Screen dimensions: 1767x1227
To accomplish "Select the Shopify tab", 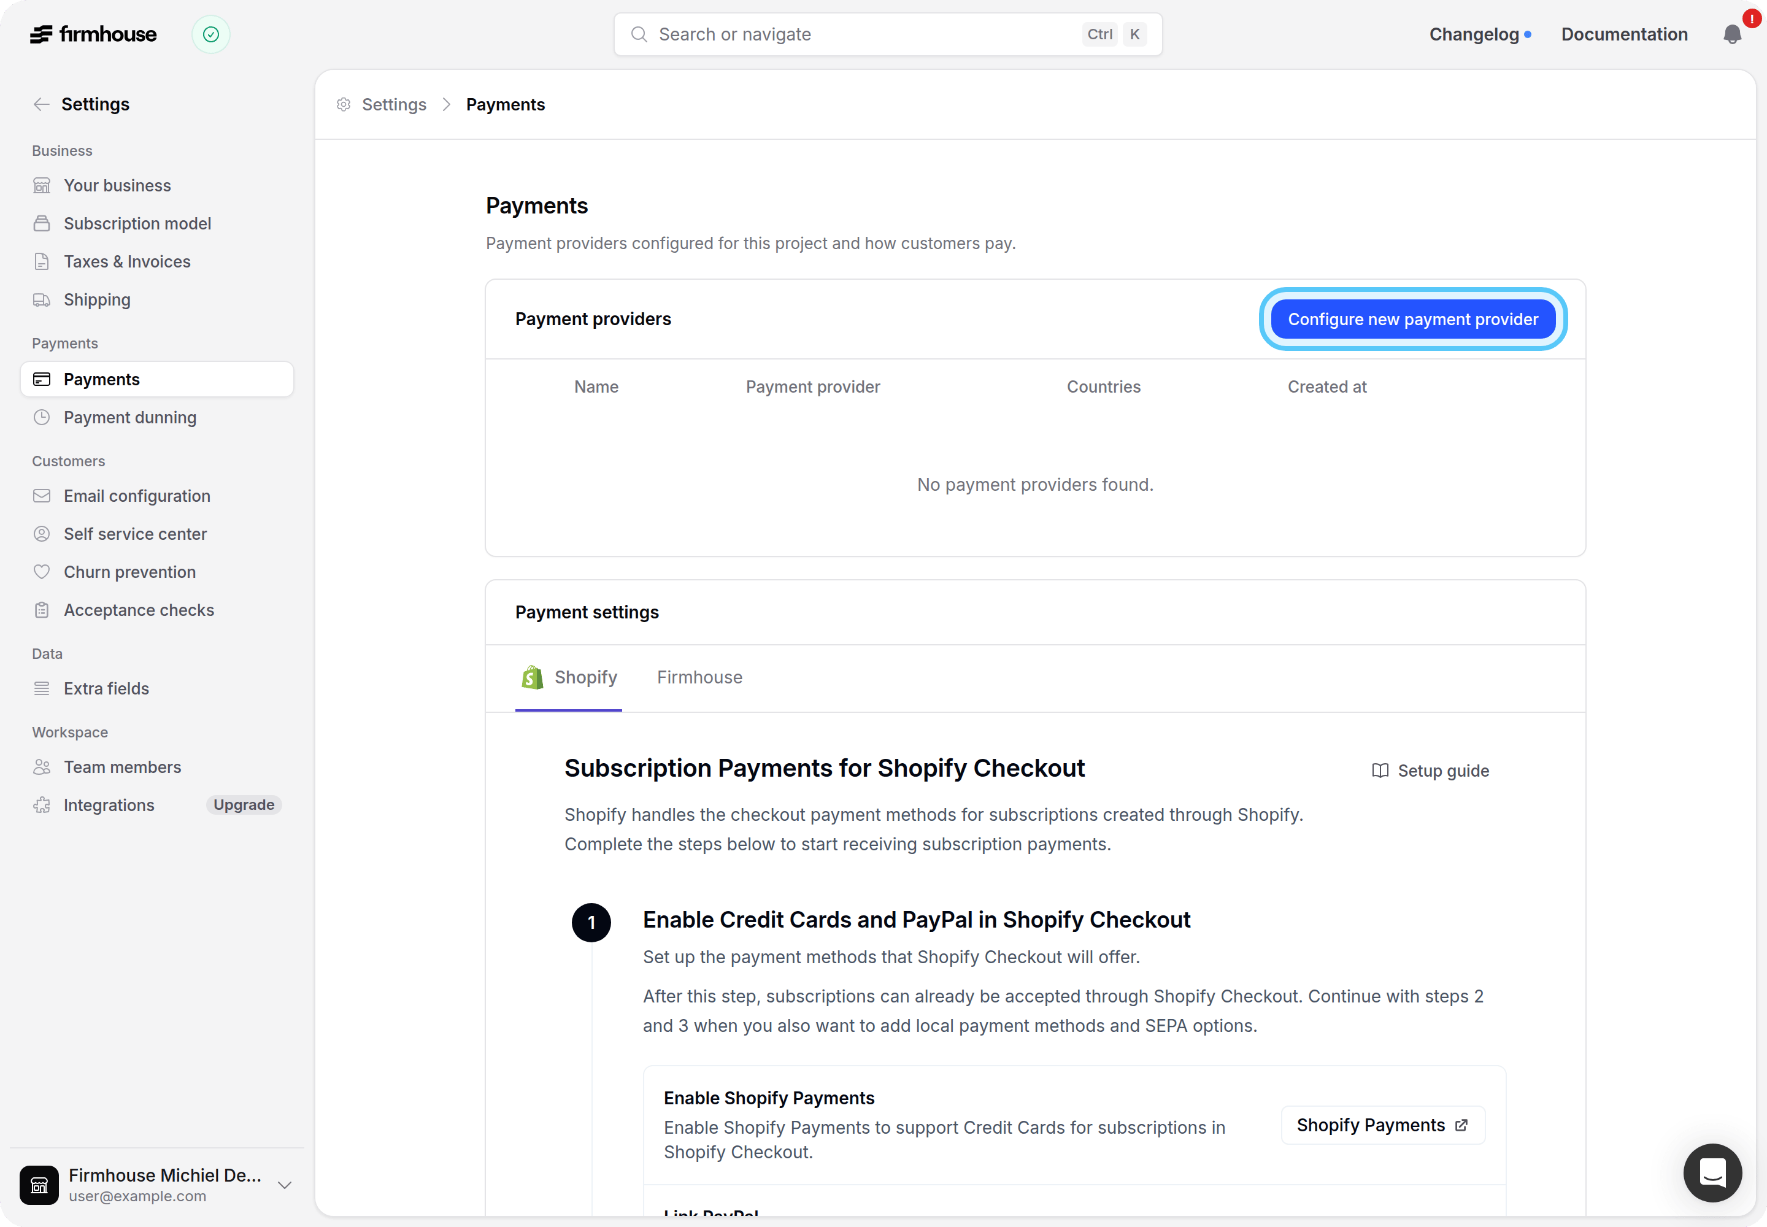I will (568, 678).
